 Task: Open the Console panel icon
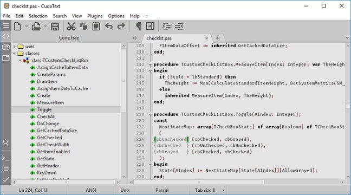pyautogui.click(x=6, y=158)
